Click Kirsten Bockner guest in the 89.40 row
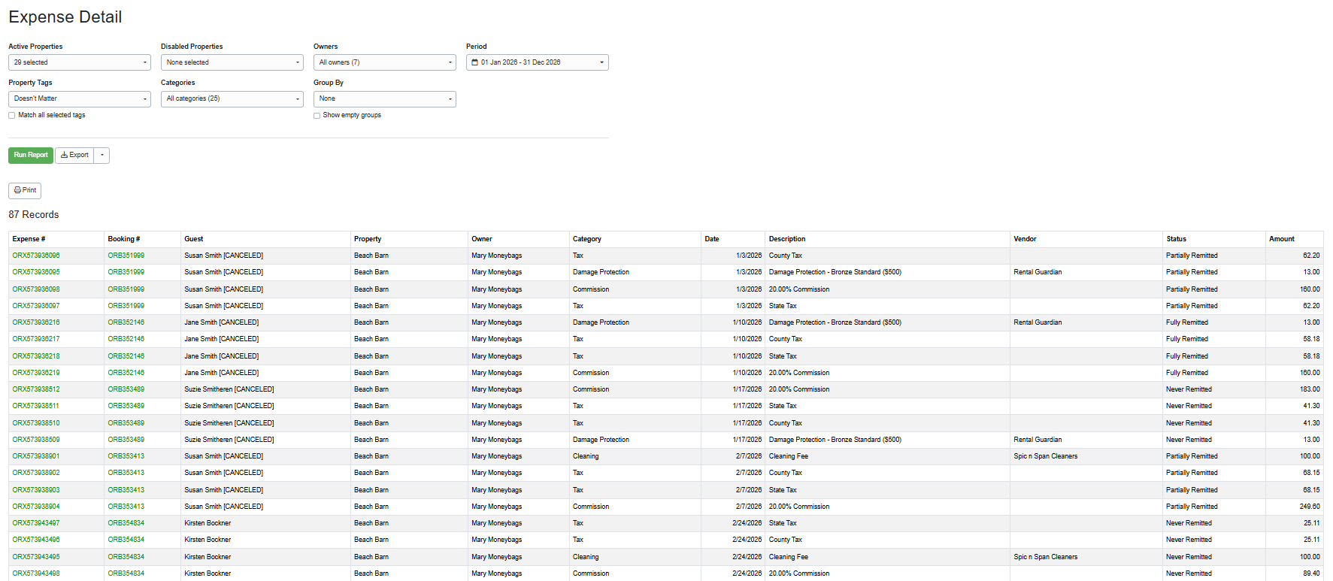The width and height of the screenshot is (1333, 581). (208, 573)
